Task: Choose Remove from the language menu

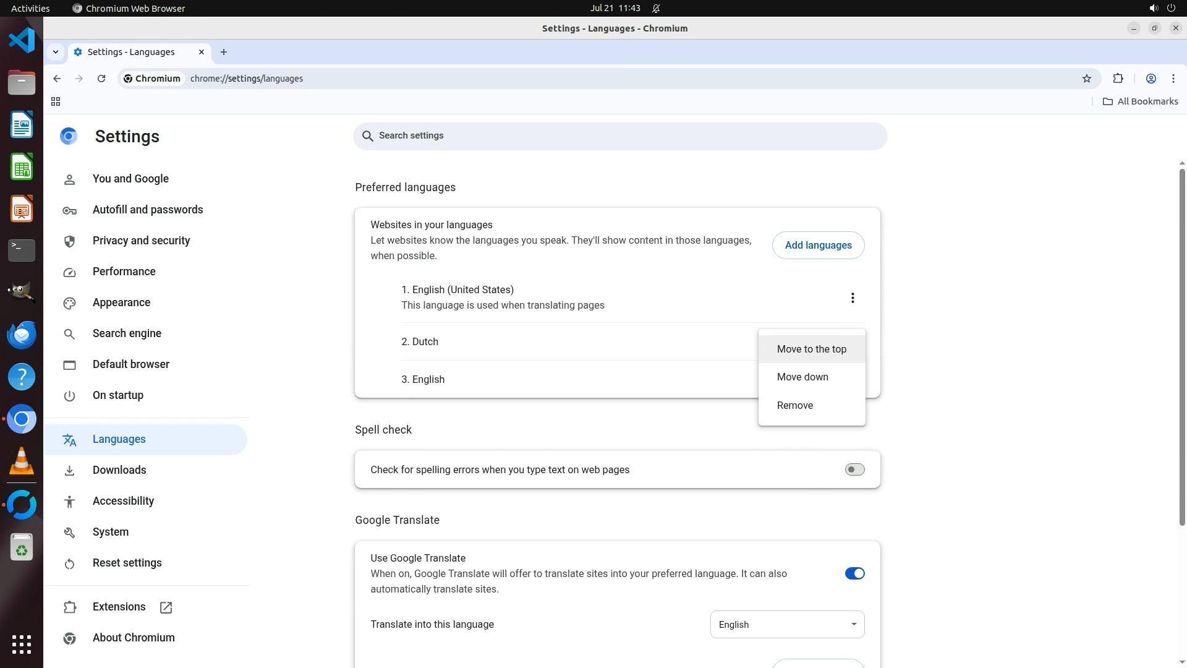Action: pos(795,405)
